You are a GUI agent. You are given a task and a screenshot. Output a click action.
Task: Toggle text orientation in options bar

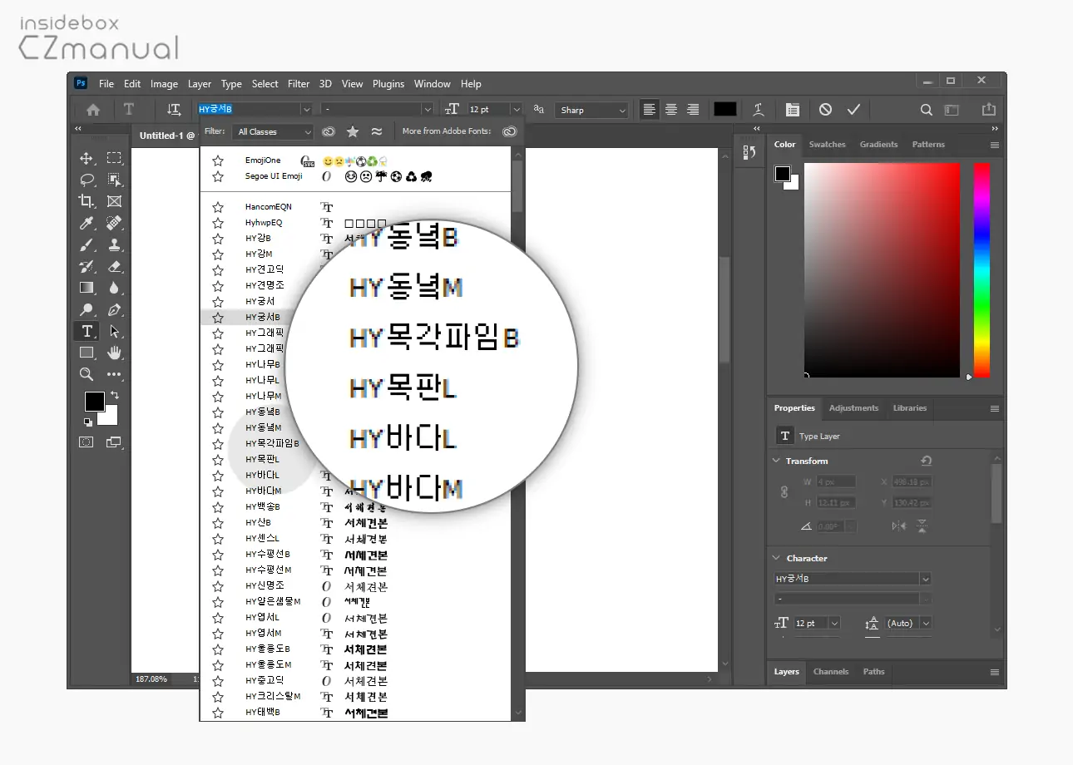[173, 110]
